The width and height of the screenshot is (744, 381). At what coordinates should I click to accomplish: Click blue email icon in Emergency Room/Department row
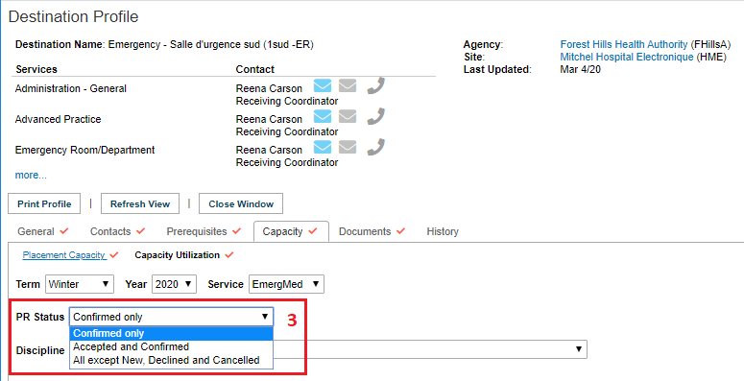tap(323, 147)
